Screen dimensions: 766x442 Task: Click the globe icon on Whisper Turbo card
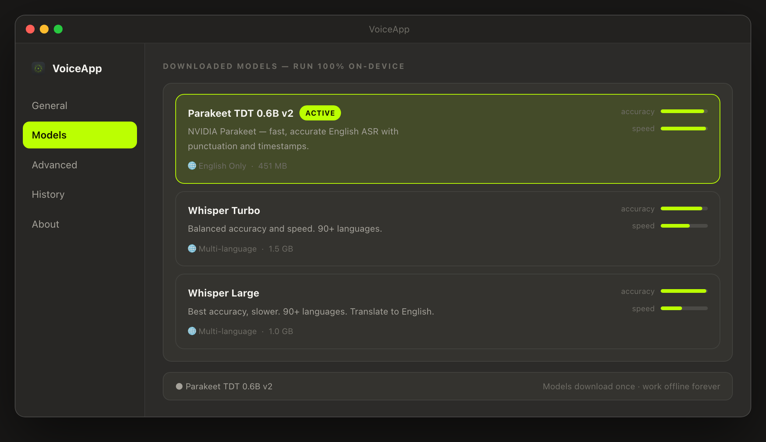point(192,249)
